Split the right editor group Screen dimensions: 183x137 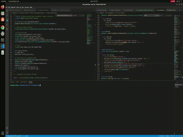tap(180, 10)
